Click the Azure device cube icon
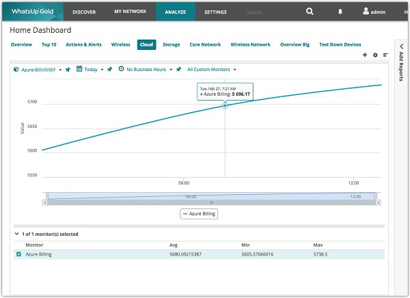This screenshot has width=410, height=298. click(16, 69)
